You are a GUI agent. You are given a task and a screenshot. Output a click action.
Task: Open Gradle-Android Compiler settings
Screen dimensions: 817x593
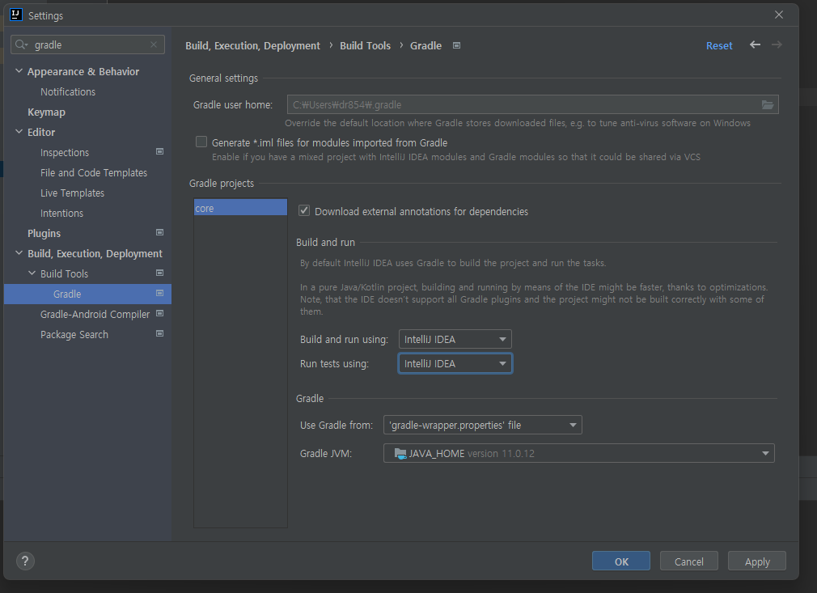(x=95, y=314)
